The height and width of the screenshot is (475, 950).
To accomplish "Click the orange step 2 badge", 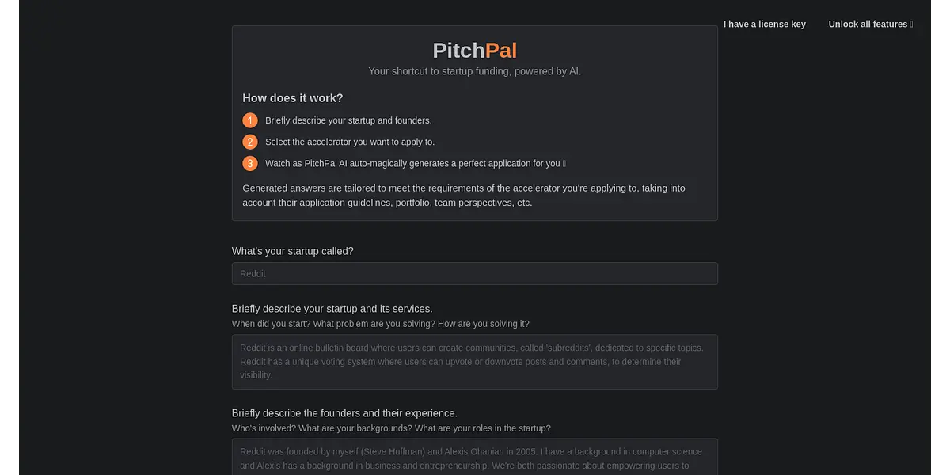I will [x=250, y=142].
